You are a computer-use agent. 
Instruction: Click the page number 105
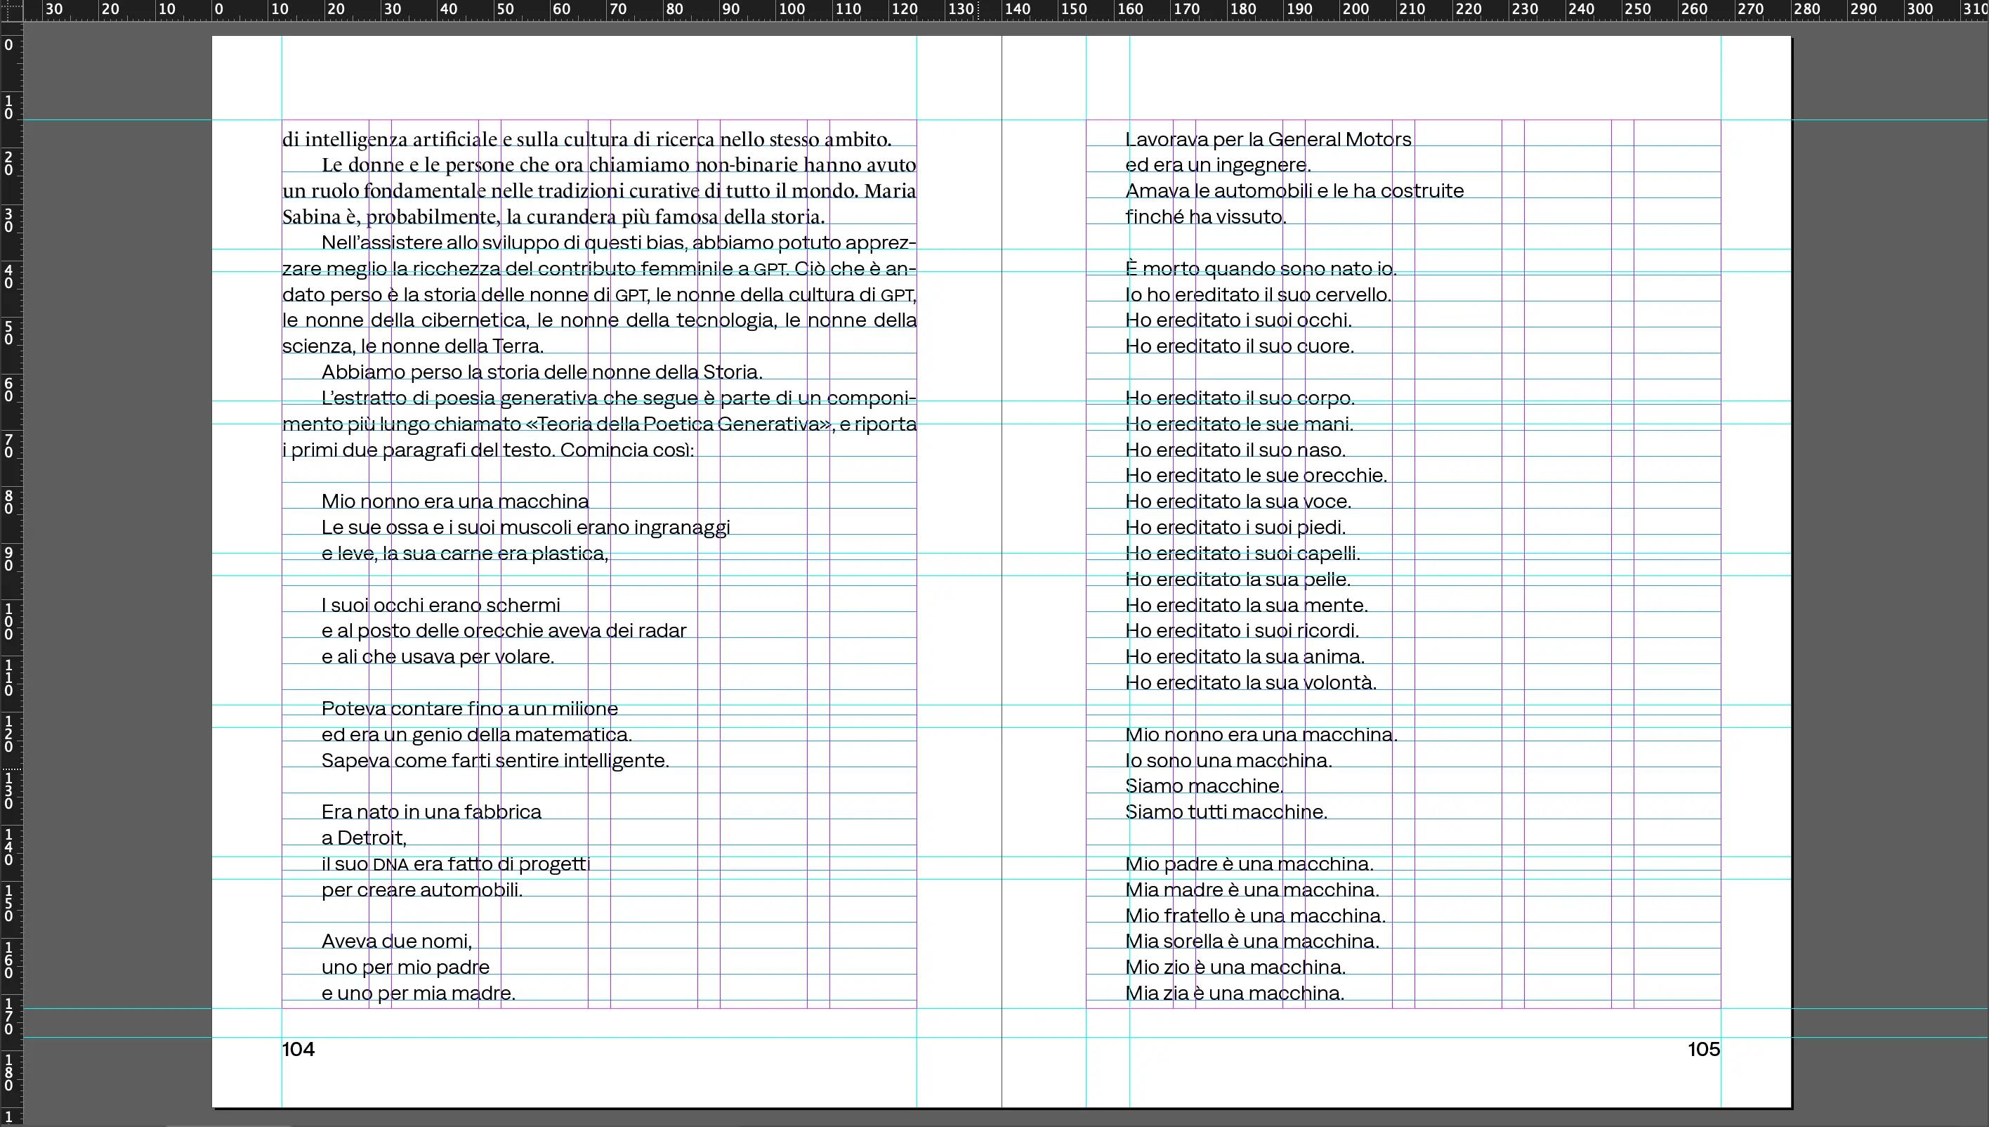[x=1705, y=1049]
